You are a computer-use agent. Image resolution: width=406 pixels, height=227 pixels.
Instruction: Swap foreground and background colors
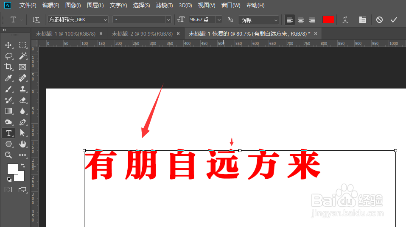click(x=23, y=166)
